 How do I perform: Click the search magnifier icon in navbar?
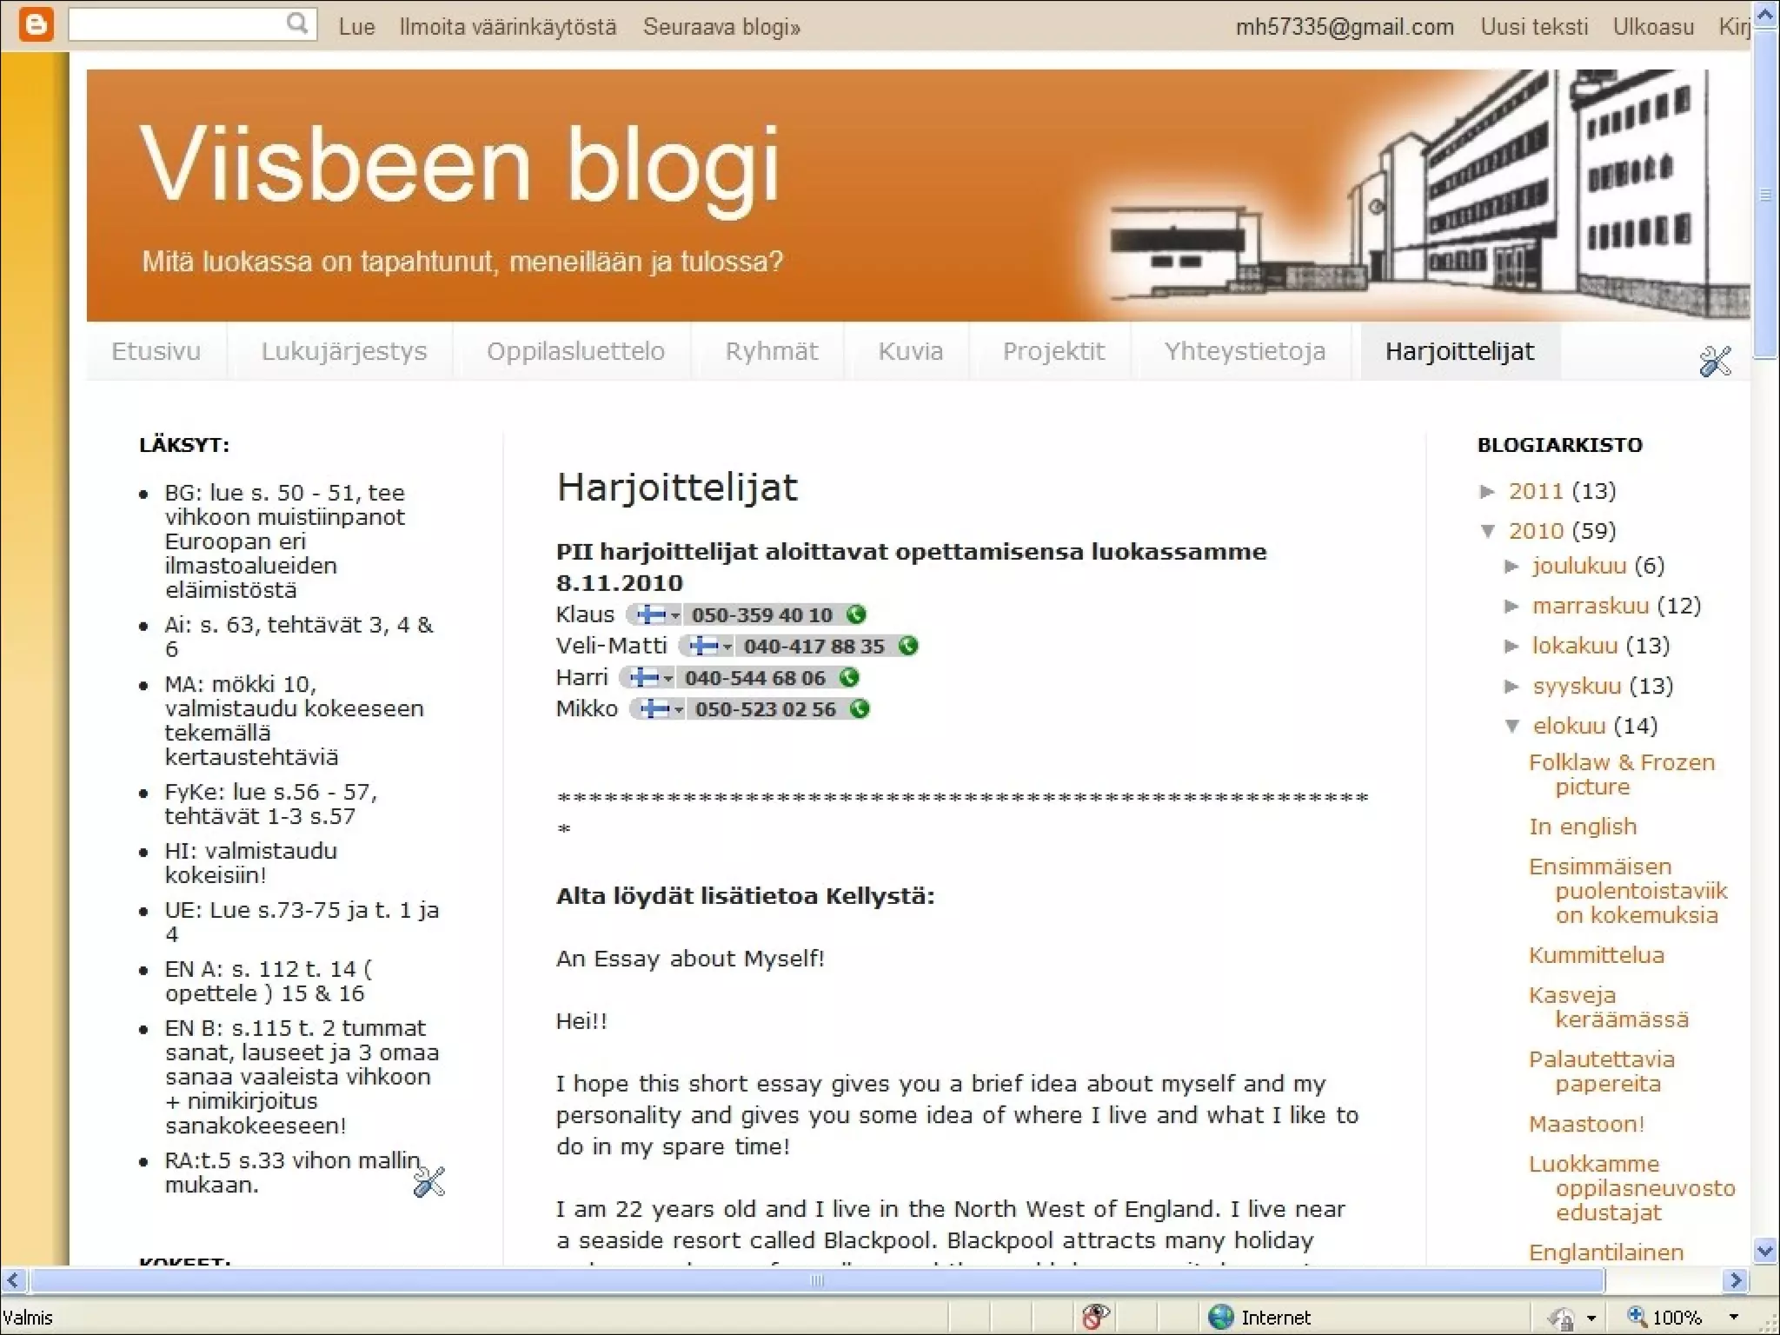point(297,23)
